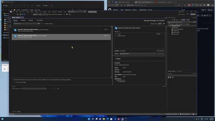Click the magnifier in Visual Studio title search
Image resolution: width=215 pixels, height=121 pixels.
point(85,12)
